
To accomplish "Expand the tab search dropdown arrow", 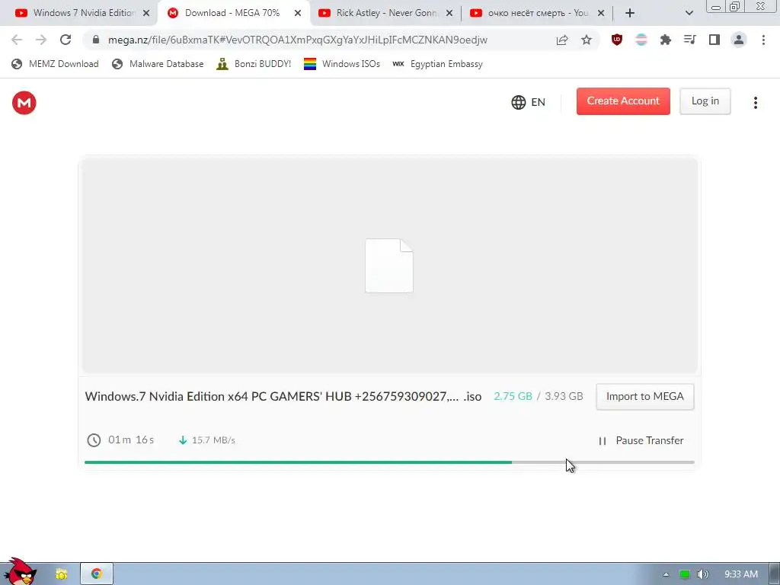I will click(689, 13).
